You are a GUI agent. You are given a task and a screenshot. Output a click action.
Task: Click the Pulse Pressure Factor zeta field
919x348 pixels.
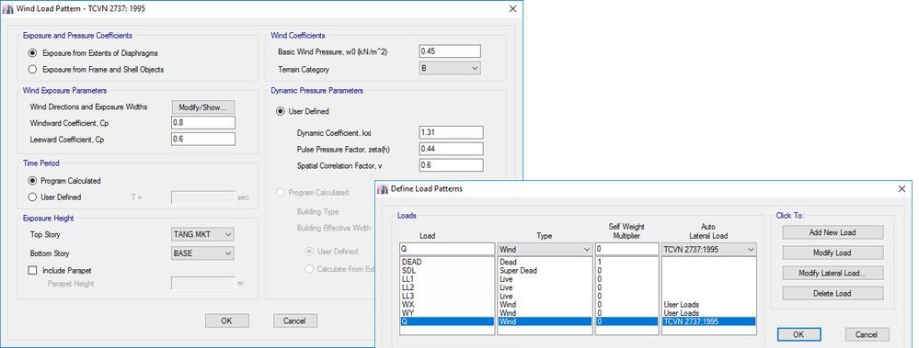[452, 149]
